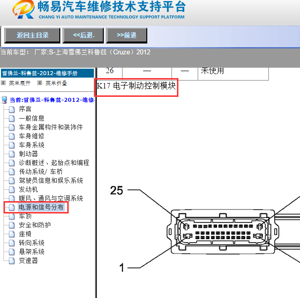The image size is (300, 298).
Task: Open the 制动器 tree item
Action: click(28, 154)
